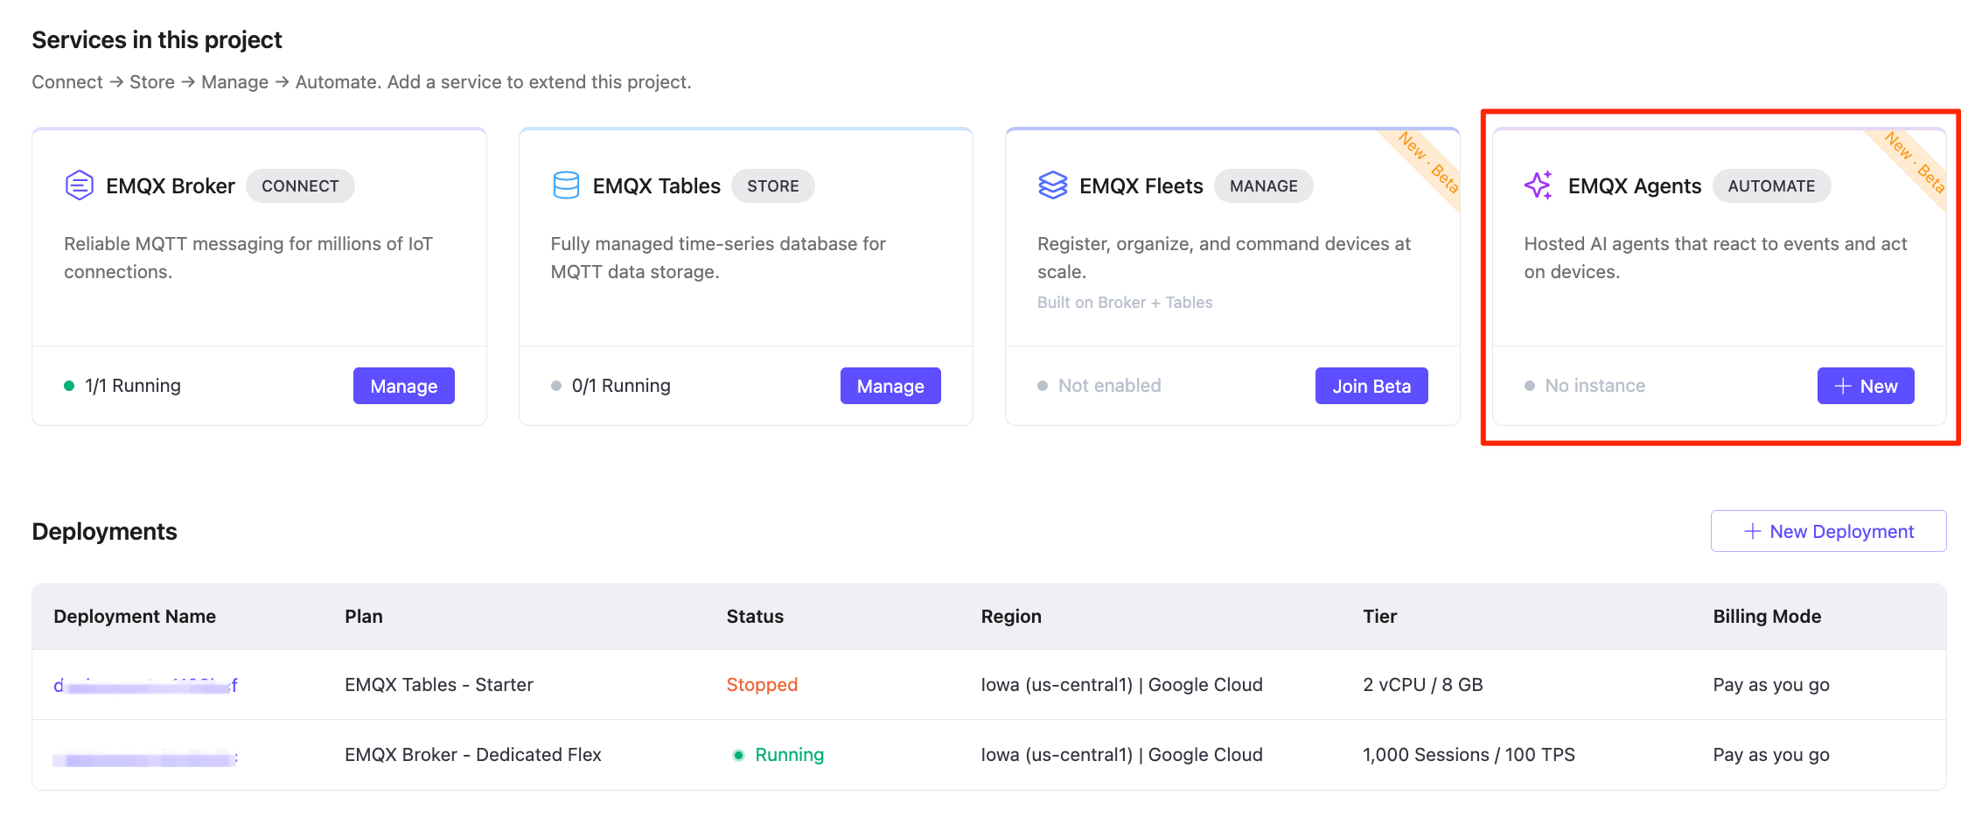Open Manage for EMQX Broker
This screenshot has height=838, width=1961.
404,386
